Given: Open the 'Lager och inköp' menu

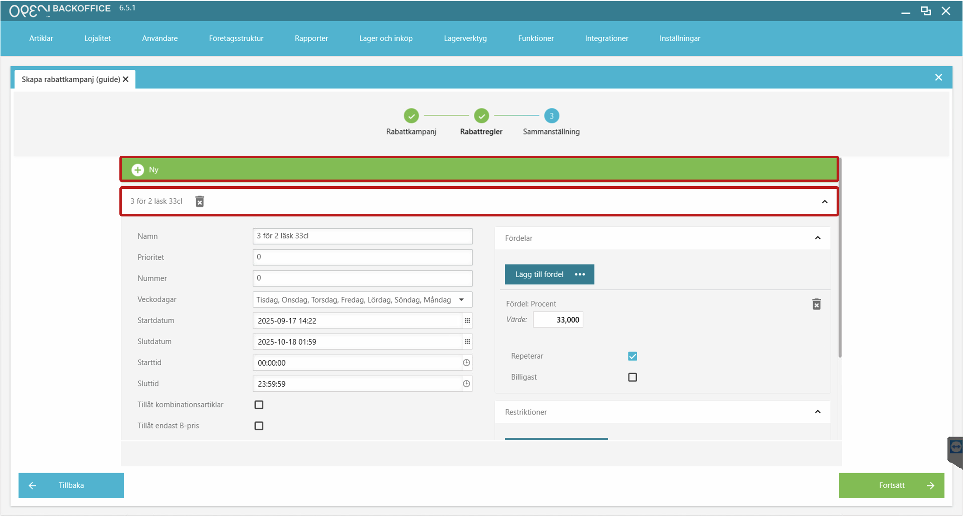Looking at the screenshot, I should pos(386,38).
